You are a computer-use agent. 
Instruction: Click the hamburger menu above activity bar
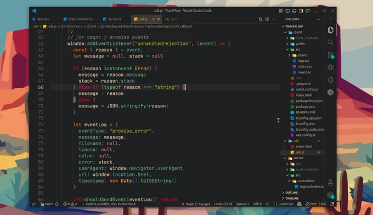click(x=330, y=19)
